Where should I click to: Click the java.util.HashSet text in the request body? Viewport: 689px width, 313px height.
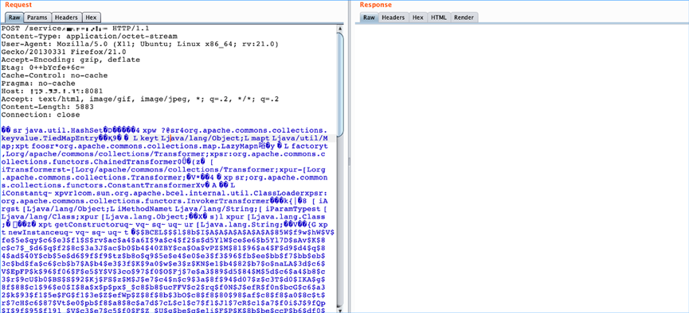(65, 130)
